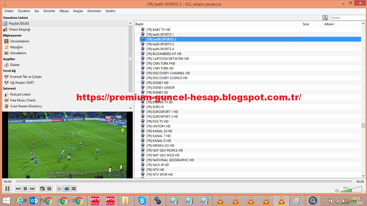Select |TR| beIN SPORTS 3 row
Screen dimensions: 367x206
pos(248,44)
